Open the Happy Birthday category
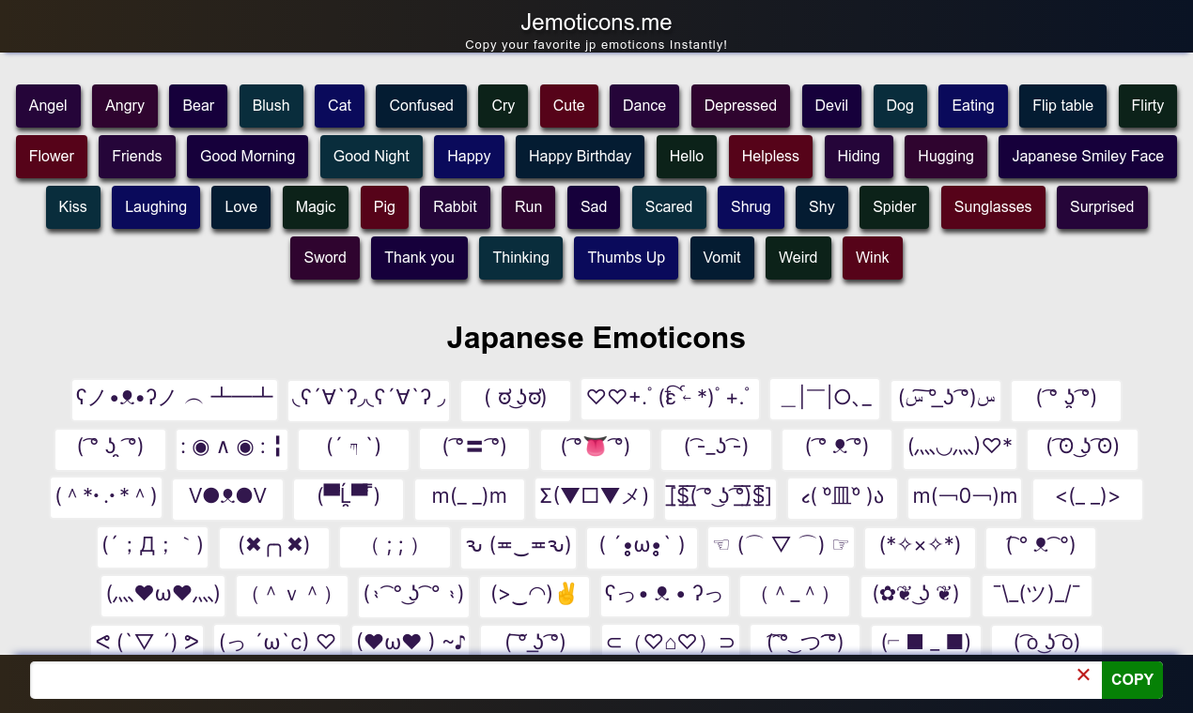Viewport: 1193px width, 713px height. (580, 157)
